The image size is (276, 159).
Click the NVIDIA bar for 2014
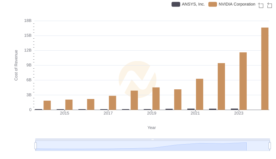click(47, 105)
